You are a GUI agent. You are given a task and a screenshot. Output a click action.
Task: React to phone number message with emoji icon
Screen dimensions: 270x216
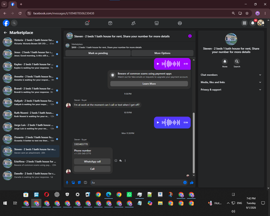click(116, 160)
